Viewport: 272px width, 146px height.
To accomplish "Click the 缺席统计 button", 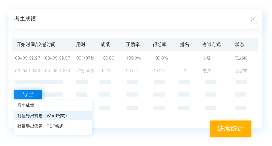I will (x=231, y=128).
